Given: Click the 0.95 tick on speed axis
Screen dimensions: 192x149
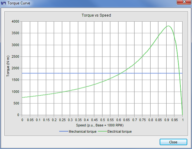Looking at the screenshot, I should 175,120.
